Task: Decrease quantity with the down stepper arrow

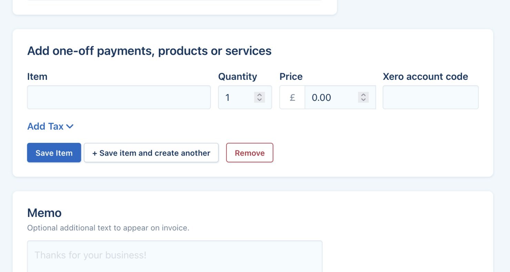Action: click(259, 100)
